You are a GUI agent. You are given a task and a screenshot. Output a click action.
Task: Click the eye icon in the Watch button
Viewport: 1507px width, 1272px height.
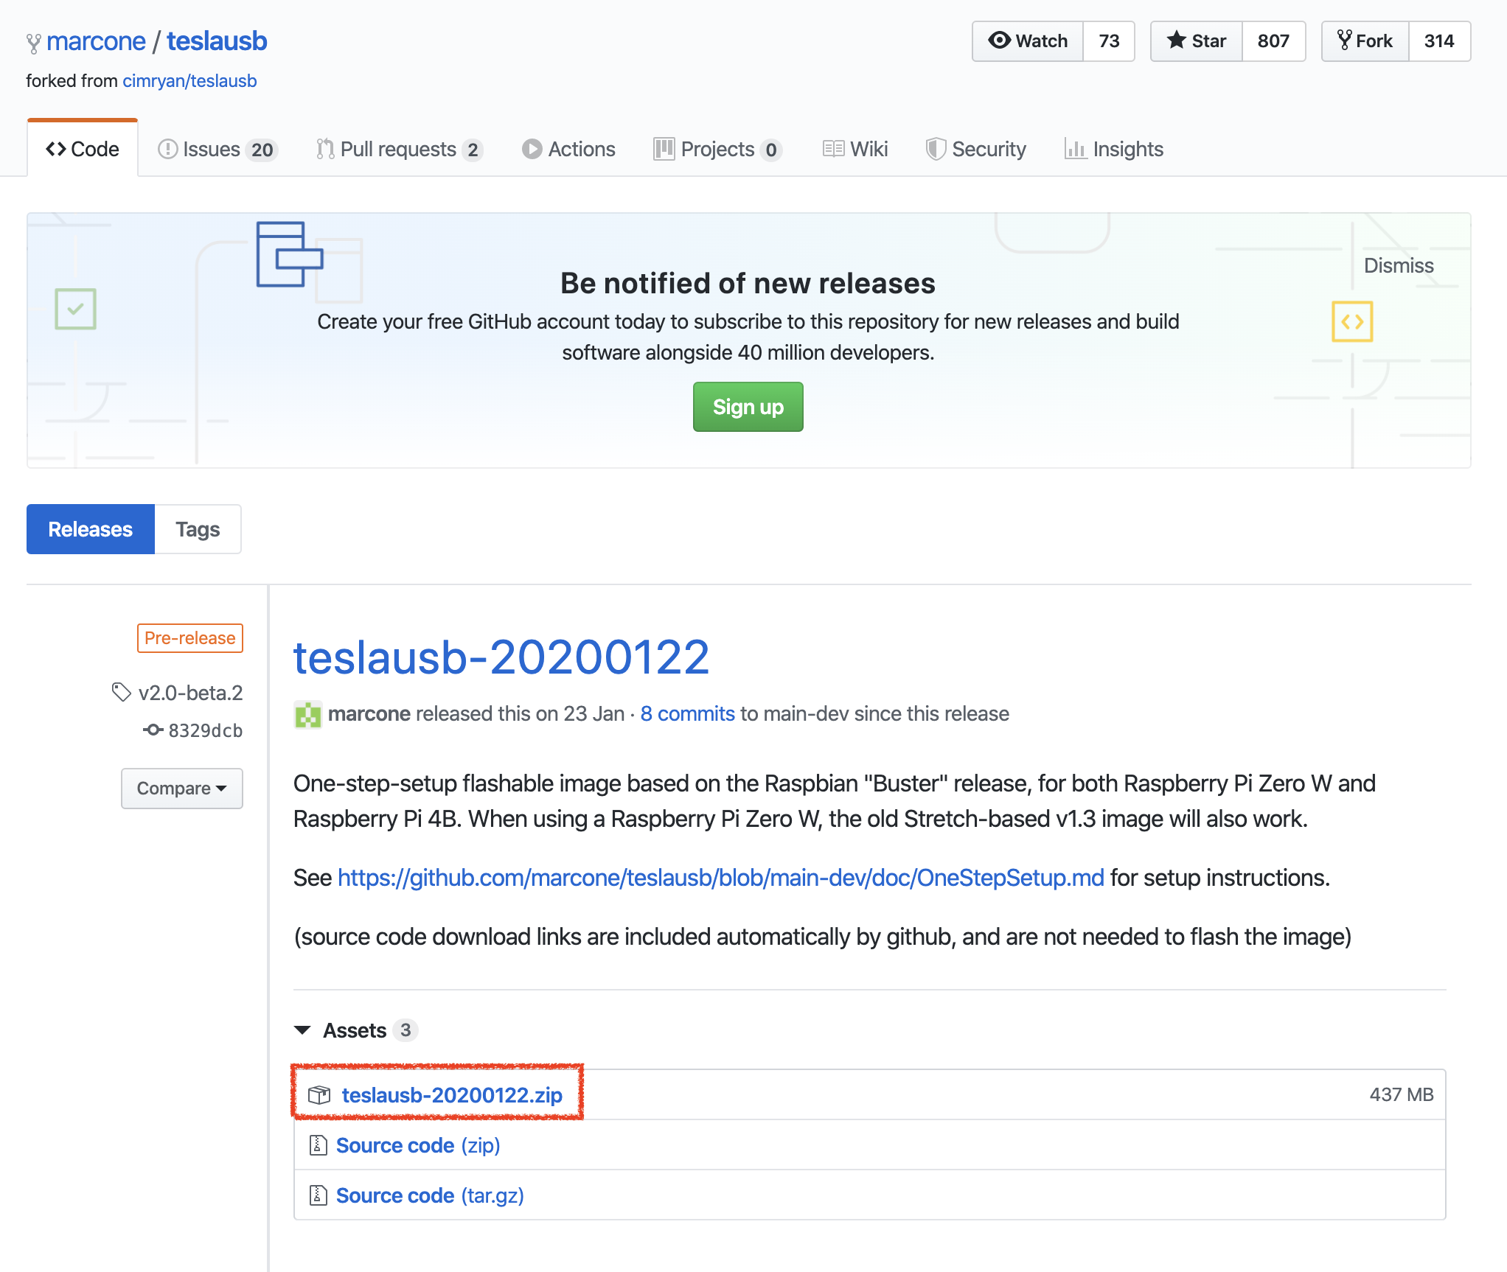coord(1000,40)
